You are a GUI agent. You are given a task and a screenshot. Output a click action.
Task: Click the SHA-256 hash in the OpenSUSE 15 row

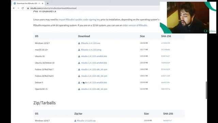tap(166, 89)
